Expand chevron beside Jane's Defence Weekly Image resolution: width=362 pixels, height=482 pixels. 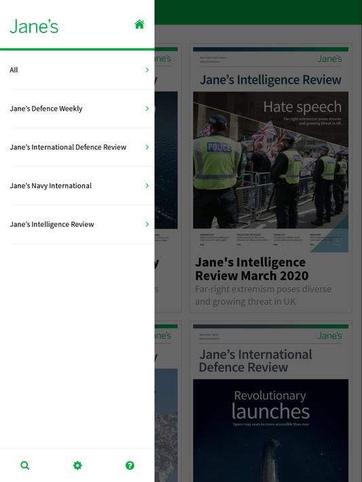coord(147,109)
